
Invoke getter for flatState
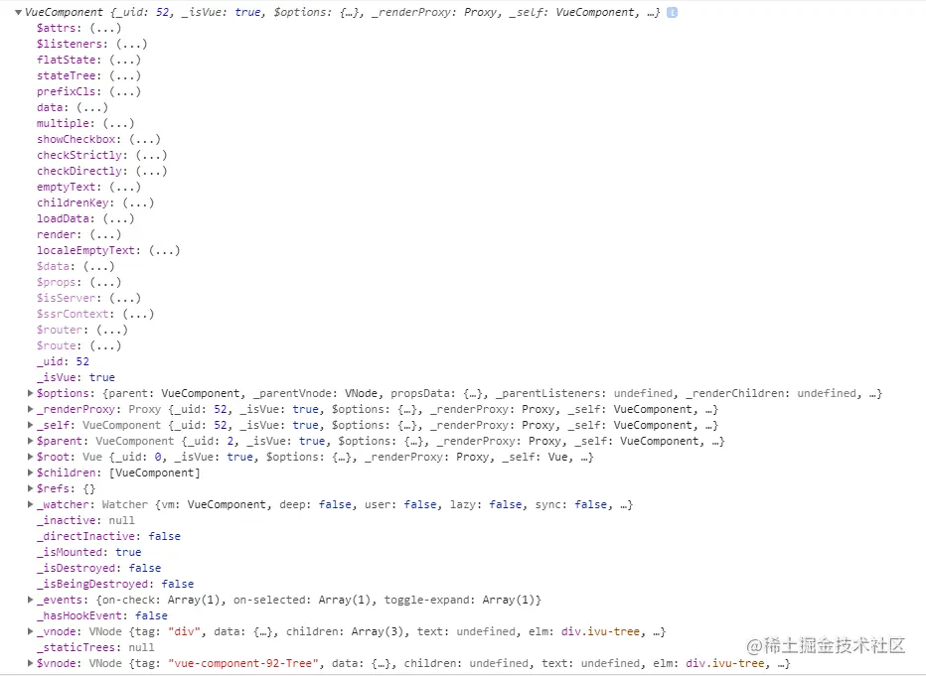pos(125,60)
